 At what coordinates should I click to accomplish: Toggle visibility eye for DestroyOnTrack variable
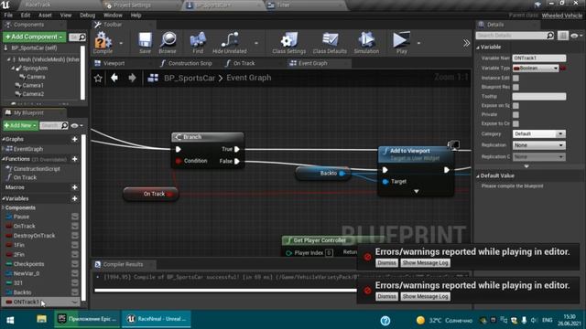[x=75, y=236]
